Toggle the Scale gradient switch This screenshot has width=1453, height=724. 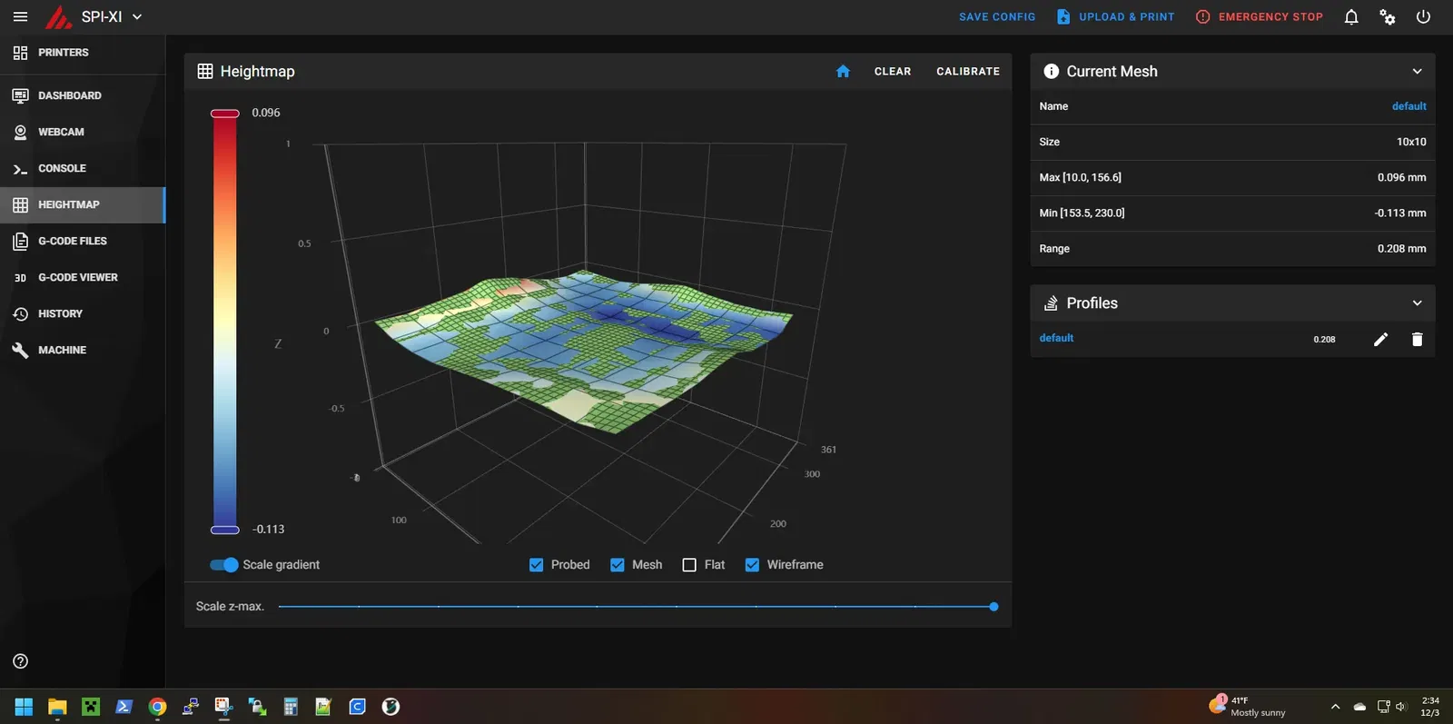[224, 565]
